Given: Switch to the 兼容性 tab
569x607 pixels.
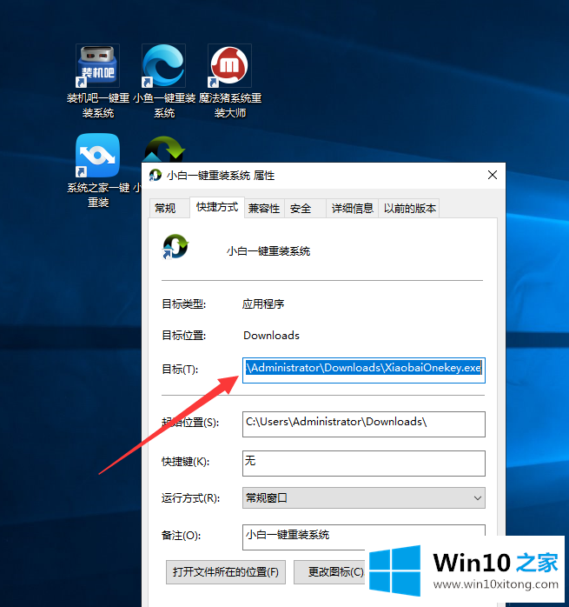Looking at the screenshot, I should (x=264, y=208).
